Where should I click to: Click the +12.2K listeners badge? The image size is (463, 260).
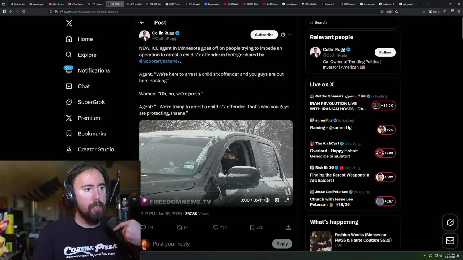pos(383,105)
